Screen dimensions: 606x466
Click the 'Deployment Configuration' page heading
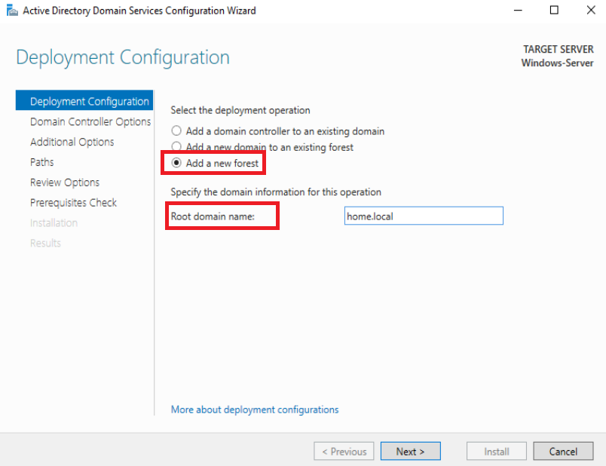(x=123, y=57)
